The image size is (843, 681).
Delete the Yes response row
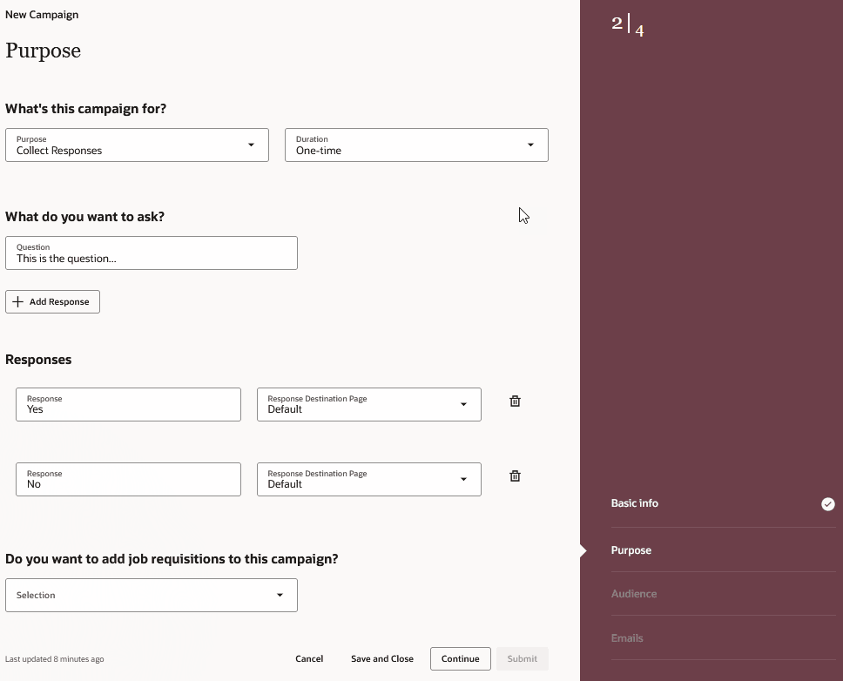pos(515,401)
